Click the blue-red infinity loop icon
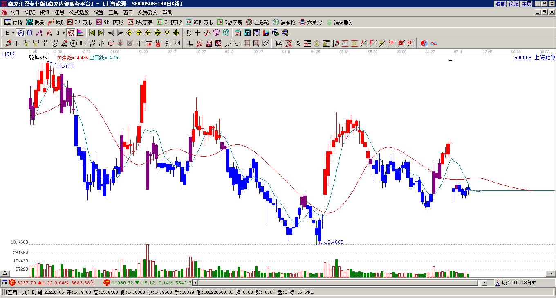The height and width of the screenshot is (298, 556). [x=434, y=43]
